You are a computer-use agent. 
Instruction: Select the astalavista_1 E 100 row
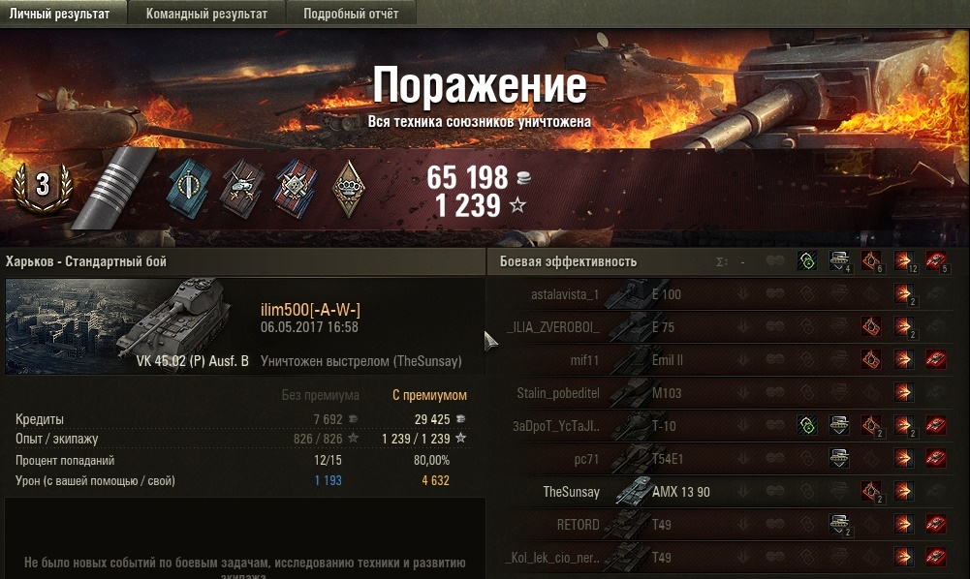tap(728, 294)
